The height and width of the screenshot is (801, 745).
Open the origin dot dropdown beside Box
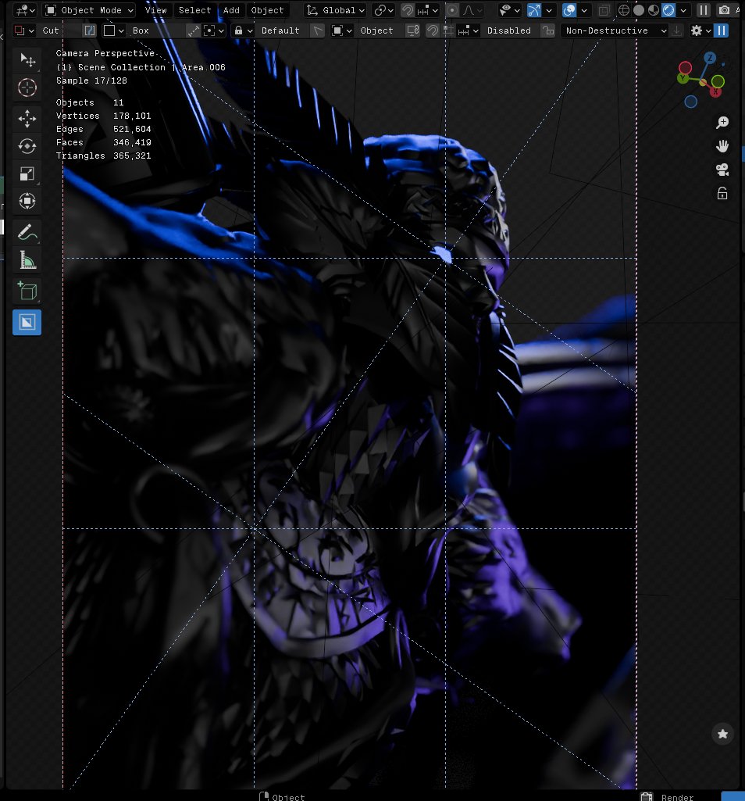(x=213, y=30)
